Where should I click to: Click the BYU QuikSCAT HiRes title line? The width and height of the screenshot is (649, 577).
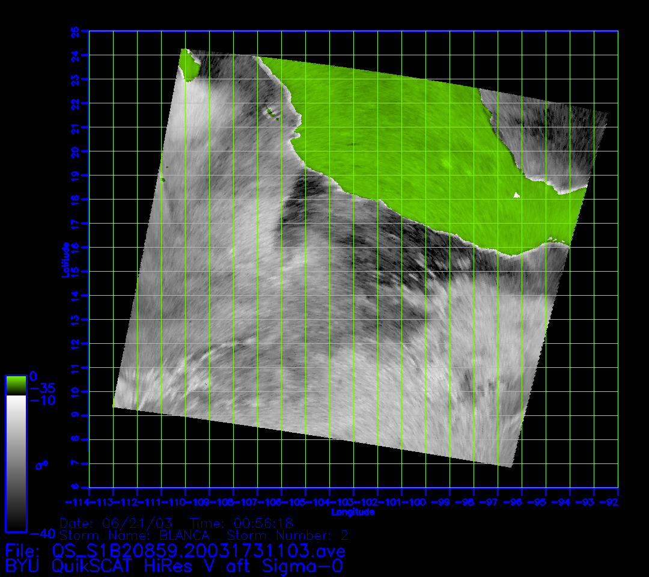[174, 566]
